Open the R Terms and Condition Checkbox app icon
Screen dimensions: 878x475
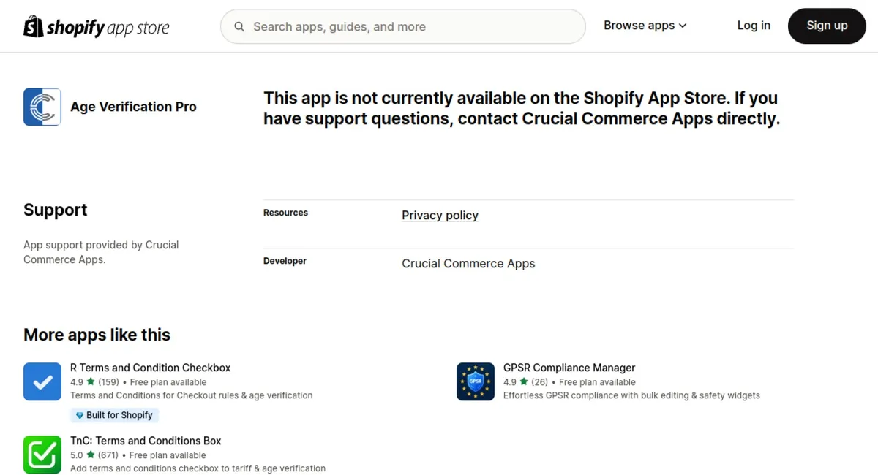(x=42, y=381)
